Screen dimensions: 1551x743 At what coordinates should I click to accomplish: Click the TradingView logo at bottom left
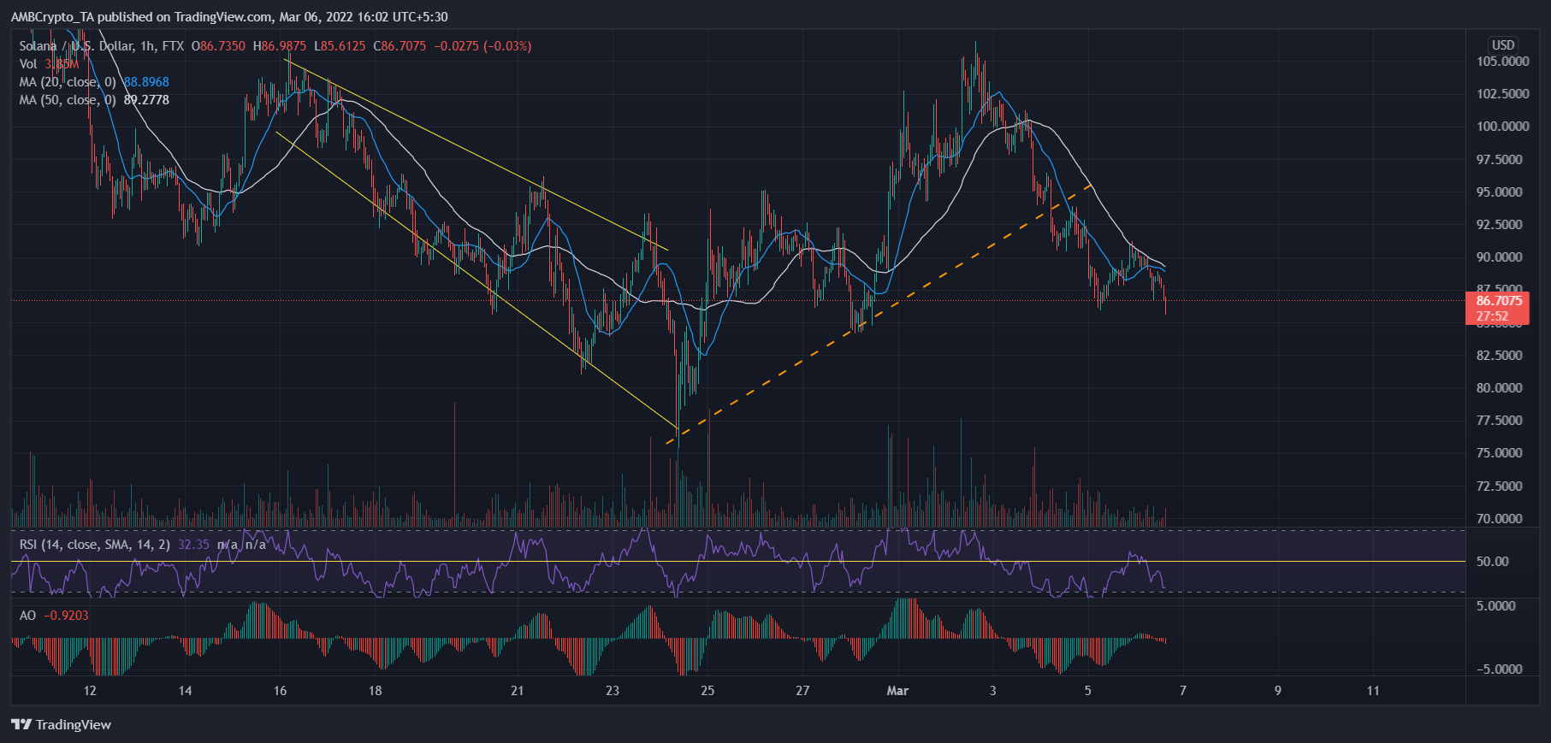point(61,724)
